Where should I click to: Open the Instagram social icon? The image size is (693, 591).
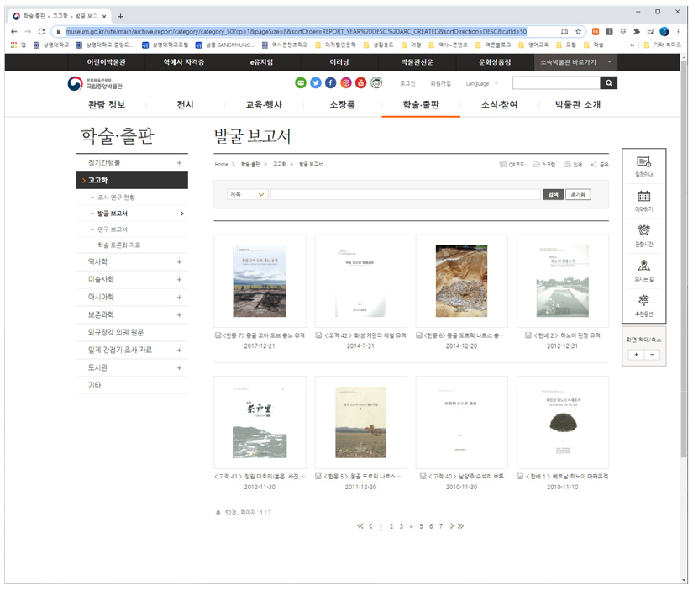(x=346, y=82)
